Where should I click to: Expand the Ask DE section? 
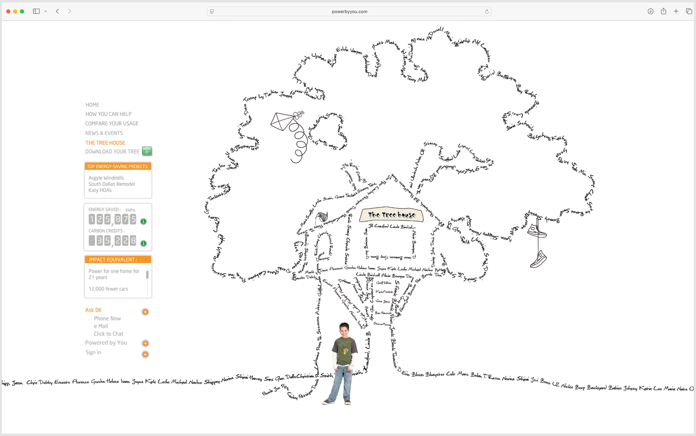click(x=145, y=312)
